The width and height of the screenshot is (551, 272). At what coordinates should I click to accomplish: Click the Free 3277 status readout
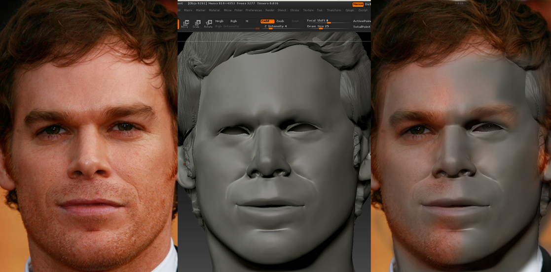(x=245, y=3)
